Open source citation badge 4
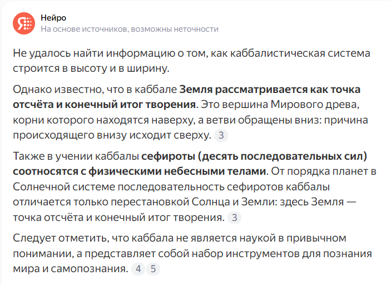Image resolution: width=391 pixels, height=285 pixels. [x=138, y=269]
